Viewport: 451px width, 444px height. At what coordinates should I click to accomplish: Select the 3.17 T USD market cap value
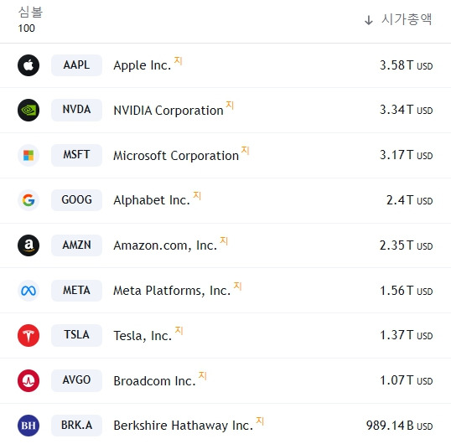[406, 155]
